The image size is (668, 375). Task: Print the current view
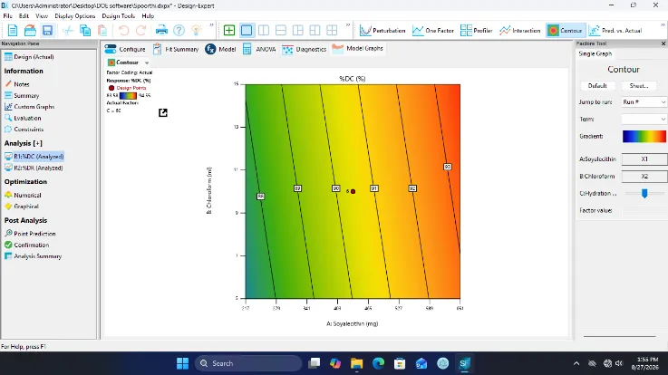(161, 30)
